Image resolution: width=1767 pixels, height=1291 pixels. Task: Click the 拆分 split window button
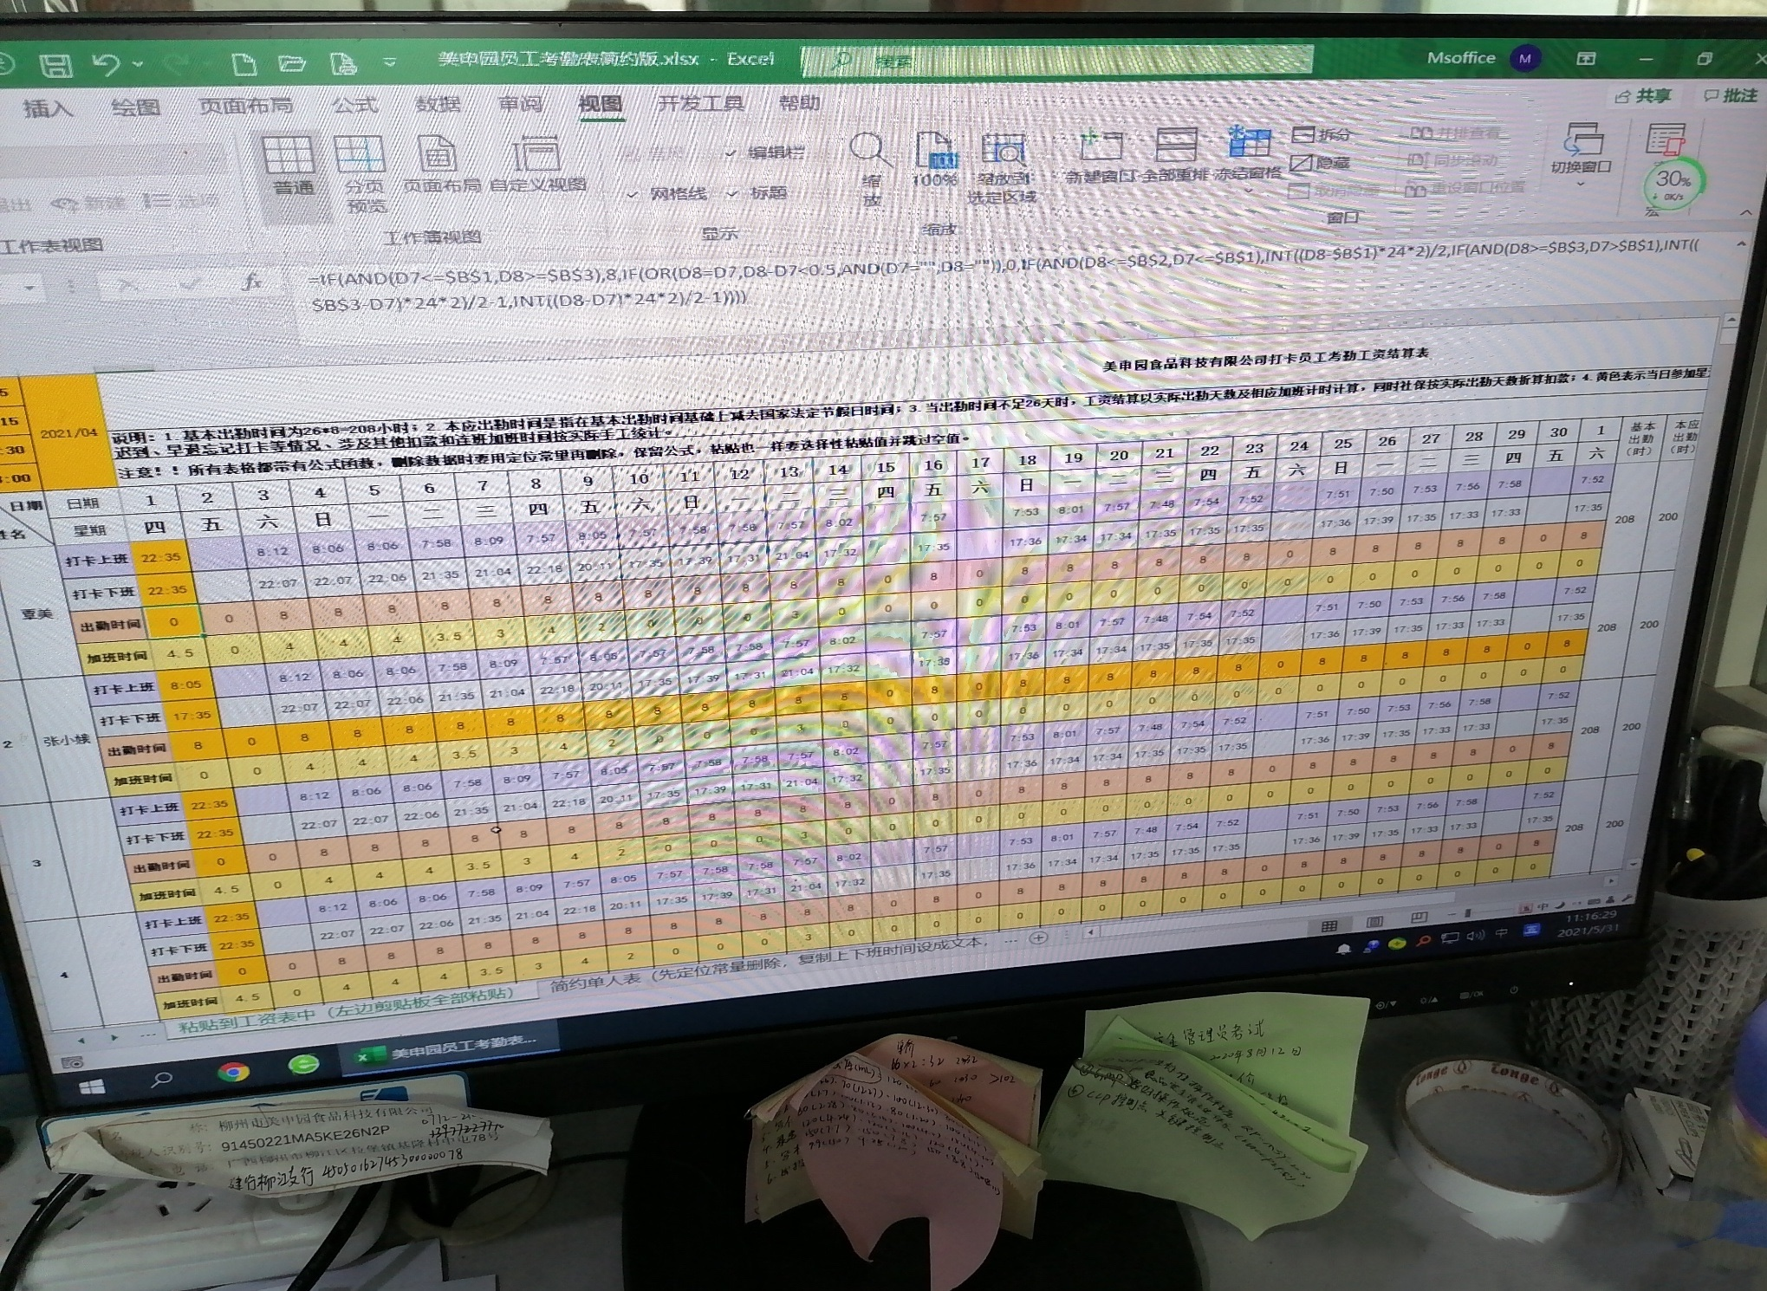point(1322,134)
